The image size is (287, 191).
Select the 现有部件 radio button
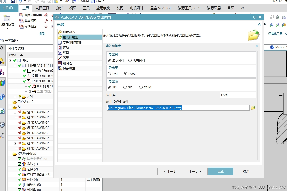tap(130, 60)
